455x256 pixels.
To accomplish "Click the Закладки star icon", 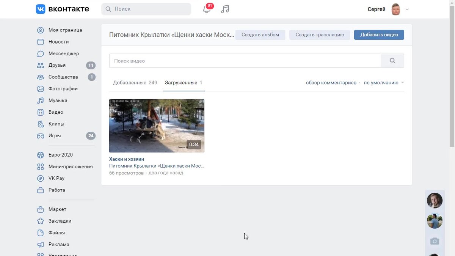I will click(x=41, y=221).
